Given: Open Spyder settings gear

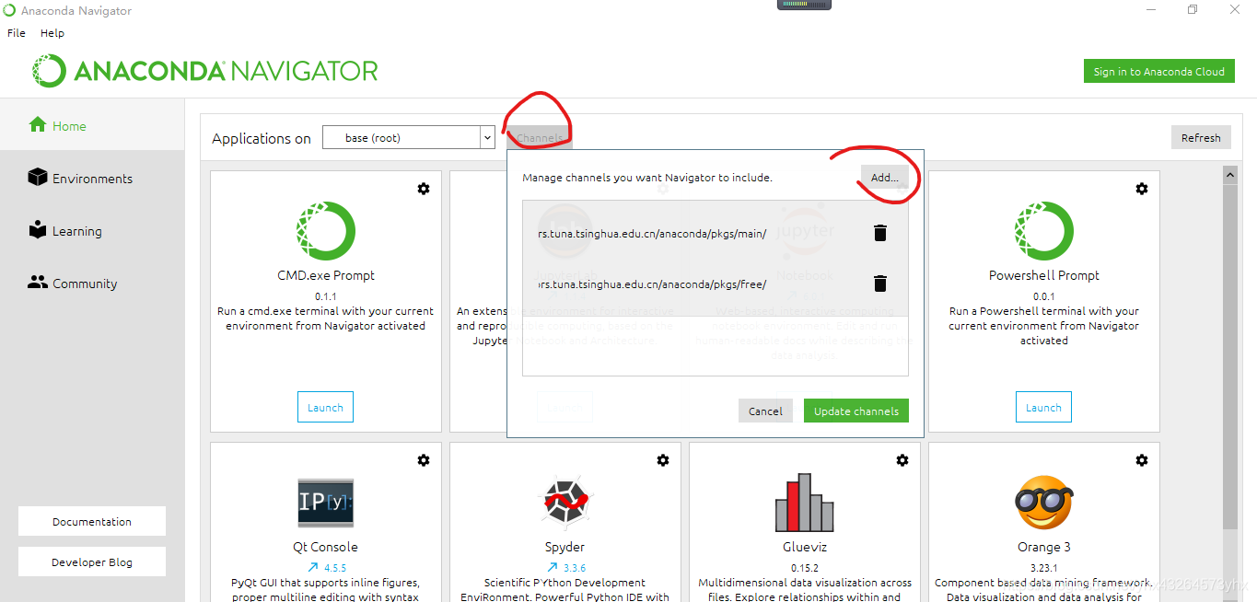Looking at the screenshot, I should point(663,460).
